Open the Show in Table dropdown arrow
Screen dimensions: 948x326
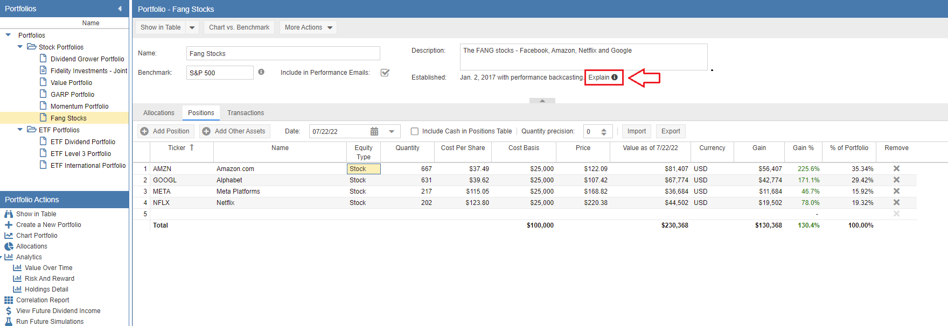(192, 27)
